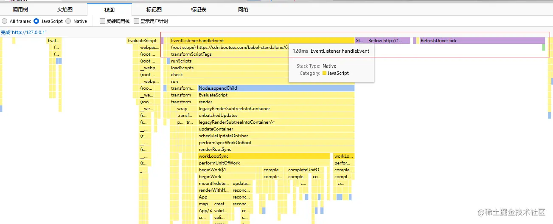
Task: Switch to the 调用树 tab
Action: 21,9
